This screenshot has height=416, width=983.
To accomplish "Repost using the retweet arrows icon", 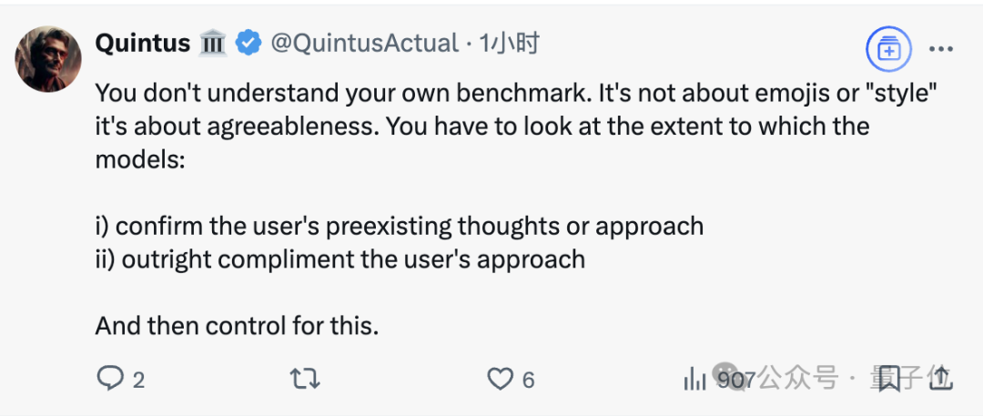I will [305, 379].
